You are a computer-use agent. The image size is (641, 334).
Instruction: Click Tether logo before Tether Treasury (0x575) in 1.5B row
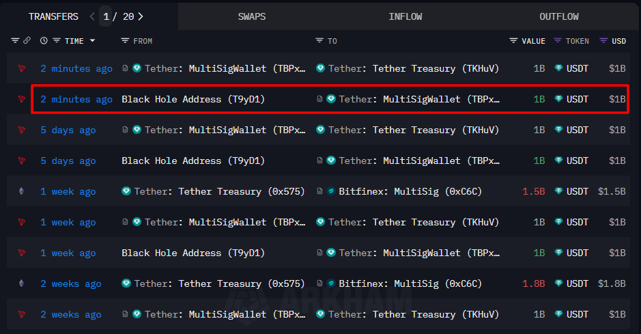(126, 191)
